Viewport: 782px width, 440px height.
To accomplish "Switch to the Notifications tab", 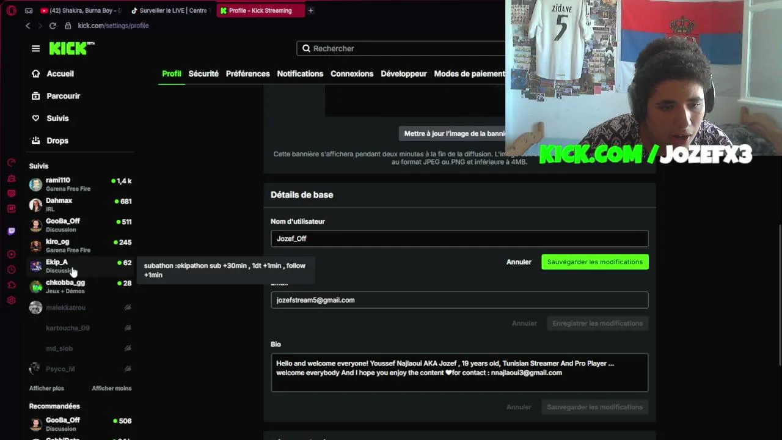I will tap(300, 73).
